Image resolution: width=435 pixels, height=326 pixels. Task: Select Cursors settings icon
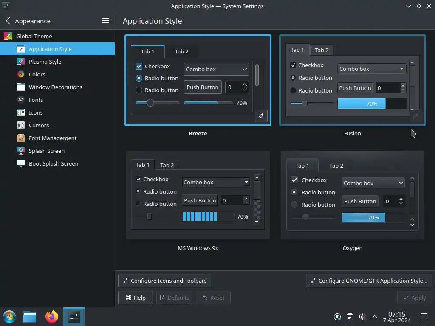coord(21,125)
